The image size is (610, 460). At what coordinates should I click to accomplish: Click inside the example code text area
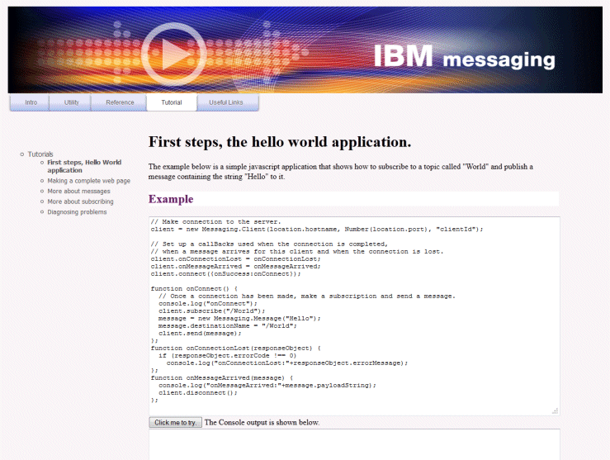click(353, 314)
